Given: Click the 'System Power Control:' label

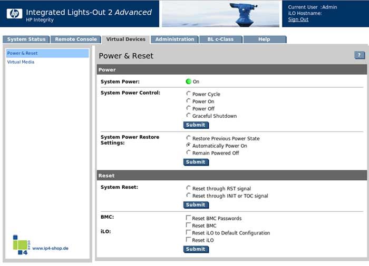Looking at the screenshot, I should pos(130,93).
